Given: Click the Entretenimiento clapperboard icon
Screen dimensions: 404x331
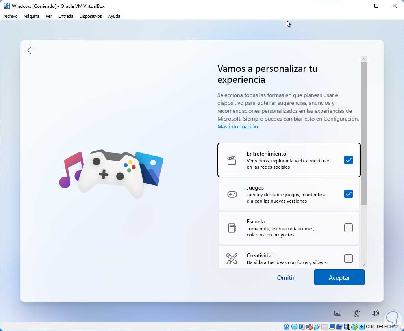Looking at the screenshot, I should tap(232, 160).
